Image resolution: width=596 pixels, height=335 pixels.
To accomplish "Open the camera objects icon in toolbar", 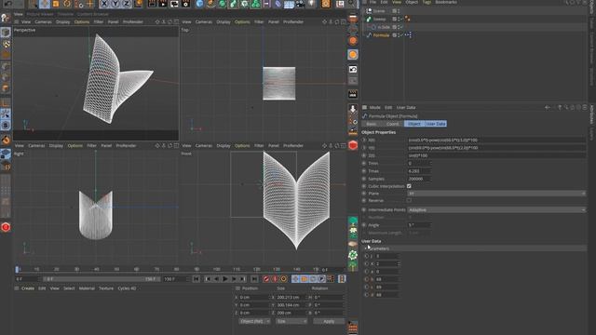I will pyautogui.click(x=300, y=4).
